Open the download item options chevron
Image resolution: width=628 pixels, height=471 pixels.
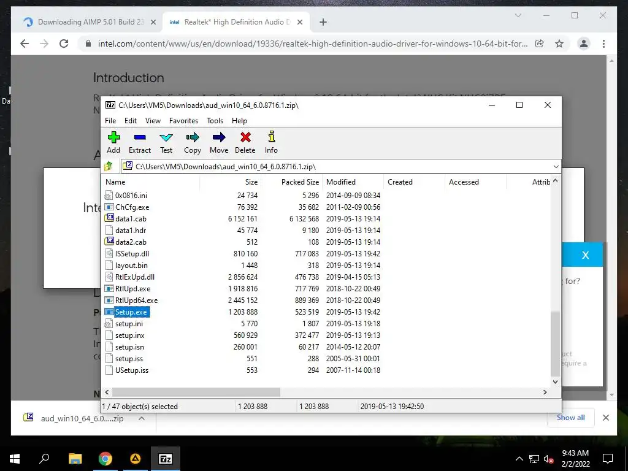(x=142, y=418)
